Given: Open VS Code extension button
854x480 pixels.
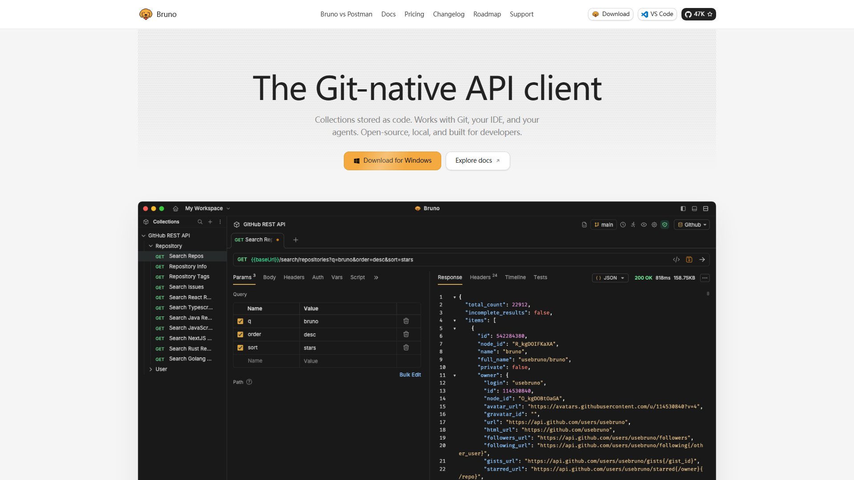Looking at the screenshot, I should (657, 14).
